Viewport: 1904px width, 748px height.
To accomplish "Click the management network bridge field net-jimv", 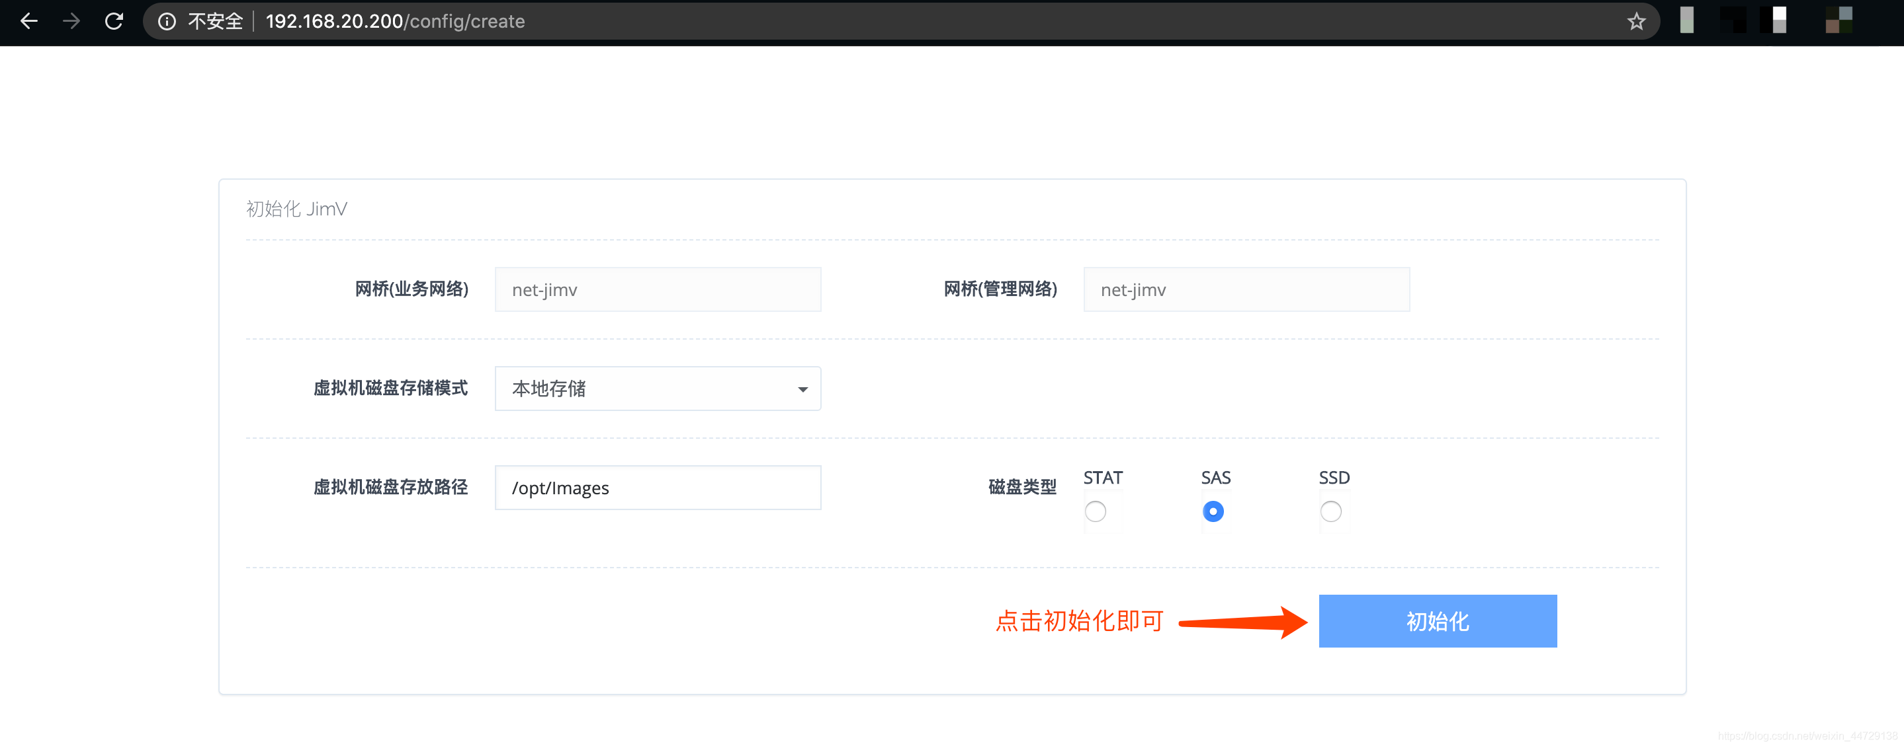I will tap(1246, 289).
